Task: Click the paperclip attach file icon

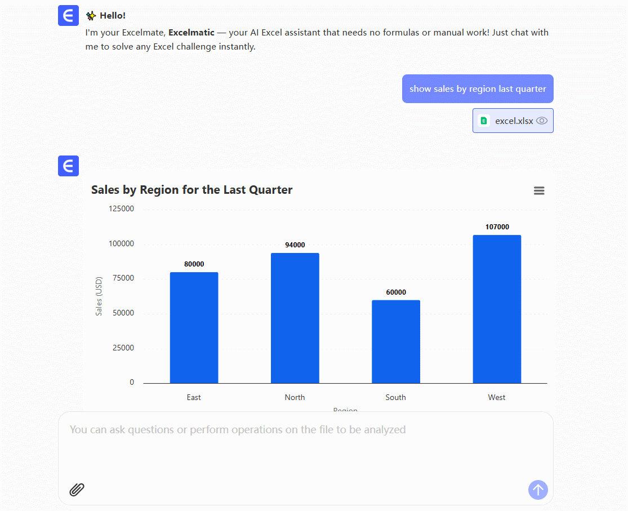Action: coord(77,489)
